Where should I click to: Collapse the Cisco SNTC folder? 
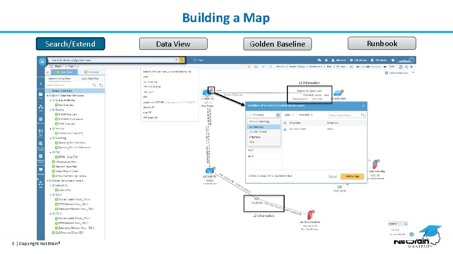click(x=50, y=185)
